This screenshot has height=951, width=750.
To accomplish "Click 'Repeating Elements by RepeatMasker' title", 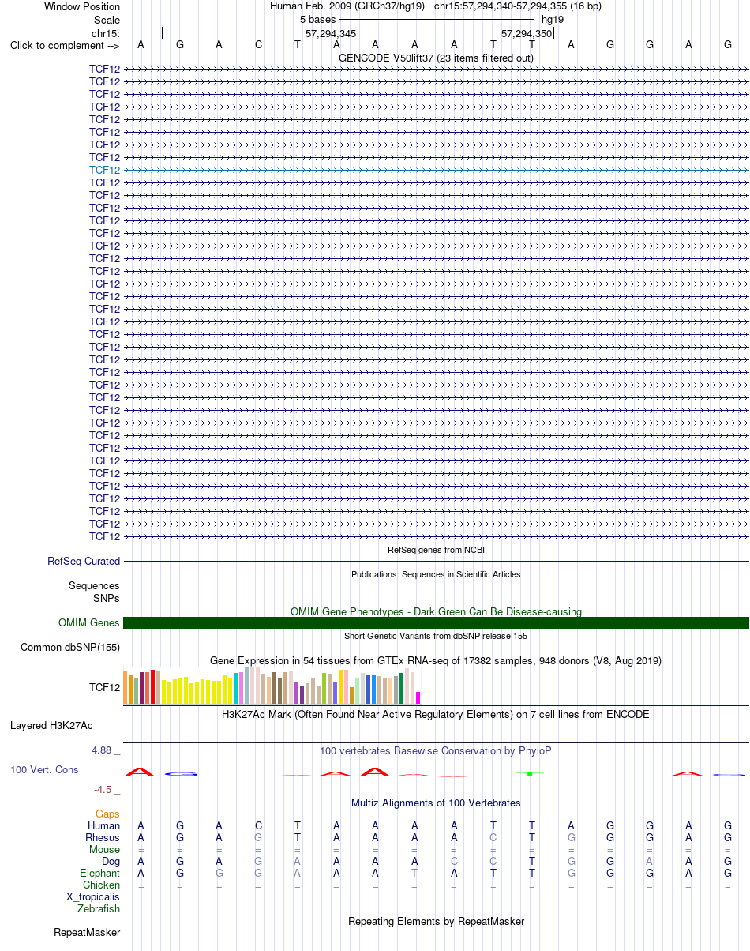I will tap(436, 921).
